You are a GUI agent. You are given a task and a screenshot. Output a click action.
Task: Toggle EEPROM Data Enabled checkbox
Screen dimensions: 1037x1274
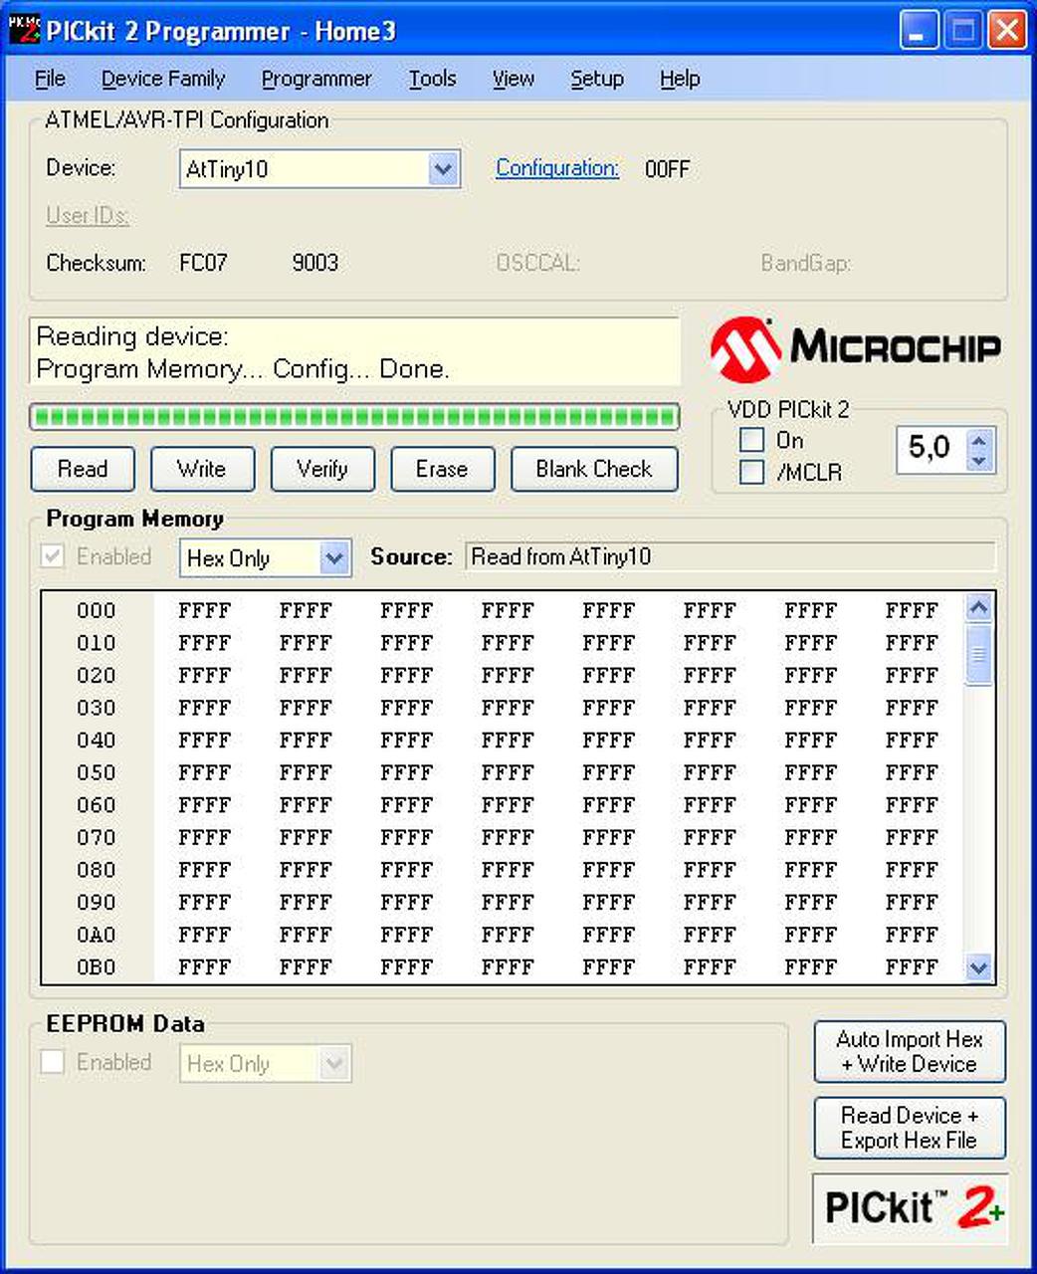(x=52, y=1062)
